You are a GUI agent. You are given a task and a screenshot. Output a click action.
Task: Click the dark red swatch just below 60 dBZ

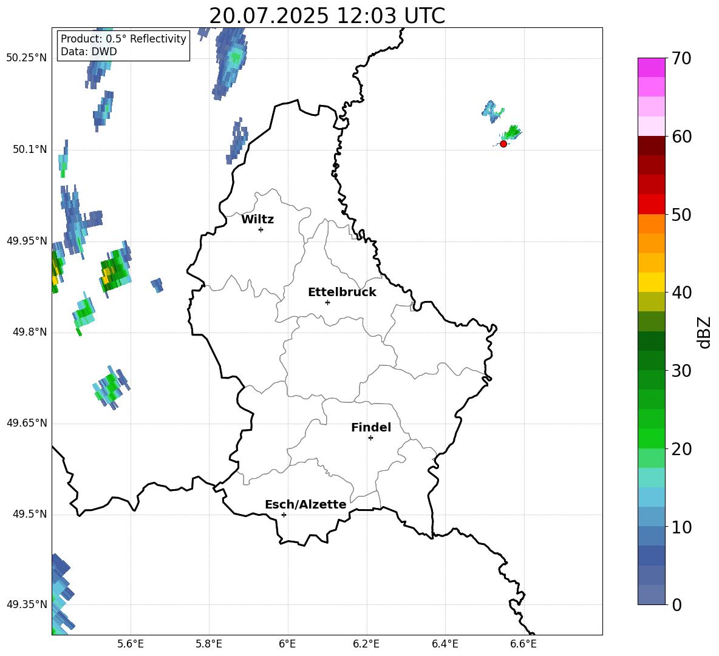click(x=652, y=146)
